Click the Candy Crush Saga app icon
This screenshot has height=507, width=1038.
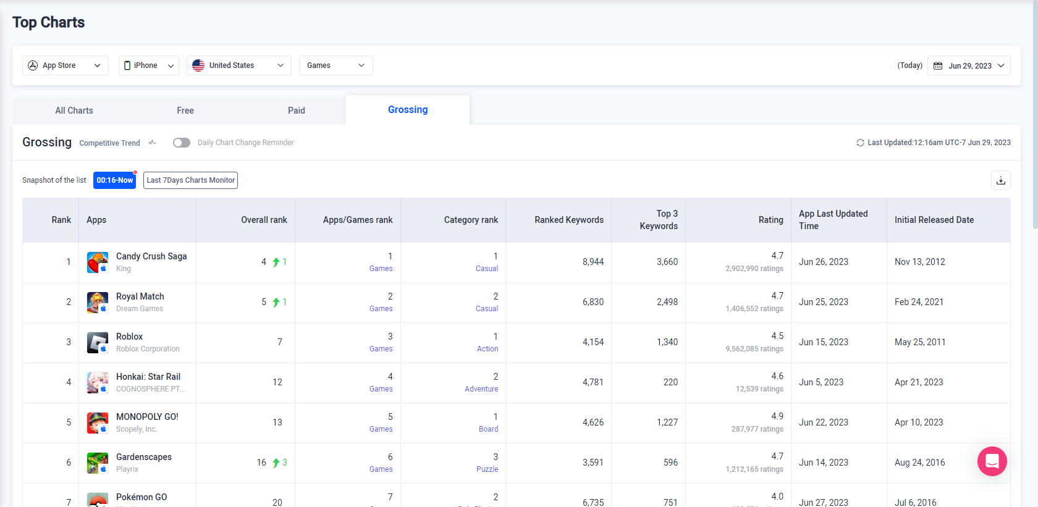(98, 262)
